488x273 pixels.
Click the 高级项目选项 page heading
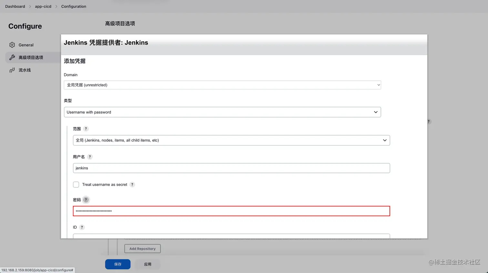coord(120,24)
